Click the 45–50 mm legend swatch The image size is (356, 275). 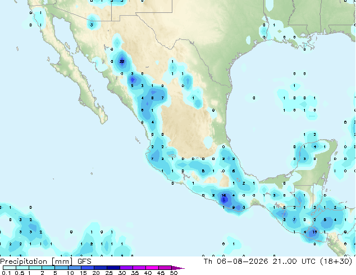165,268
